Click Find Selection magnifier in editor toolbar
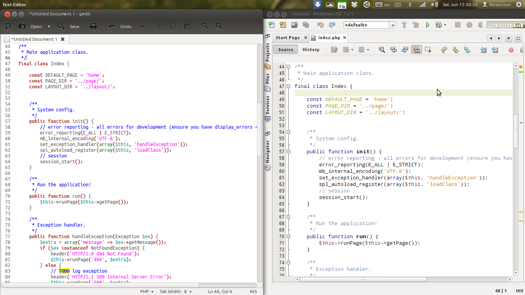This screenshot has width=525, height=295. [x=382, y=50]
